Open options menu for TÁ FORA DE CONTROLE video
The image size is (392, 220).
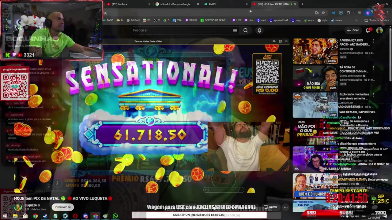coord(373,68)
